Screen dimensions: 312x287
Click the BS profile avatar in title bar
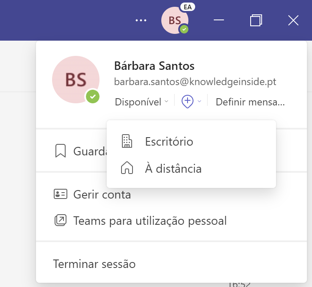[x=174, y=20]
